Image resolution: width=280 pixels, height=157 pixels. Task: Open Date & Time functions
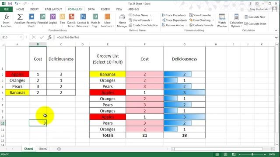point(71,20)
